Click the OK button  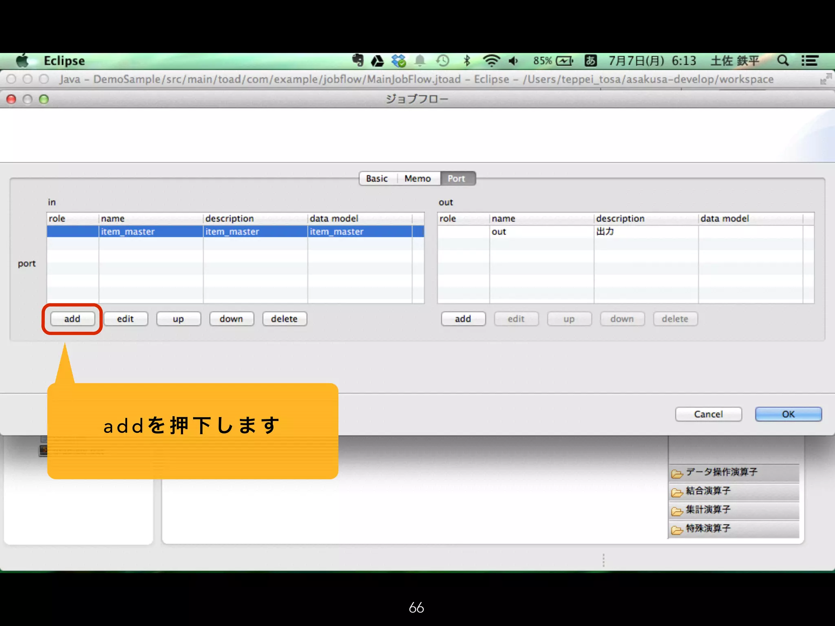788,414
